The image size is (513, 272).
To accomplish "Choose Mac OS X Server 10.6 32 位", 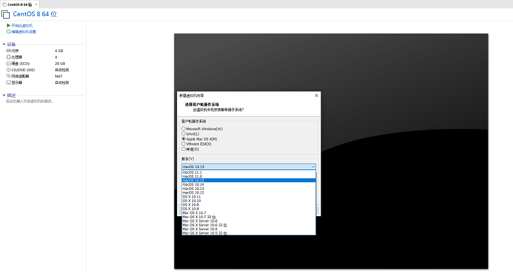I will click(x=249, y=225).
